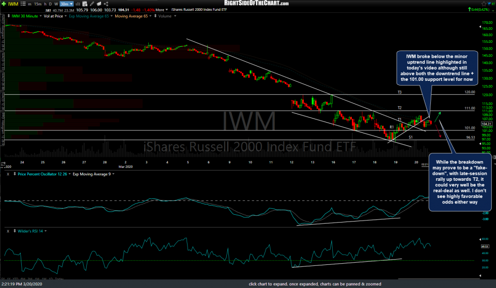Click the move arrows beside Price Percent Oscillator
Screen dimensions: 496x288
[x=14, y=174]
